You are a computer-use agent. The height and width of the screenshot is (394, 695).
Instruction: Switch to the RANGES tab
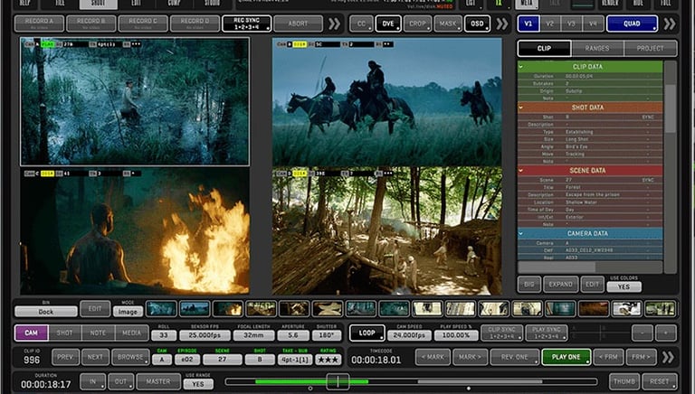point(597,48)
